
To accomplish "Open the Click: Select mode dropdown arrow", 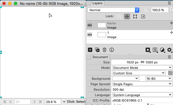I will (x=64, y=102).
